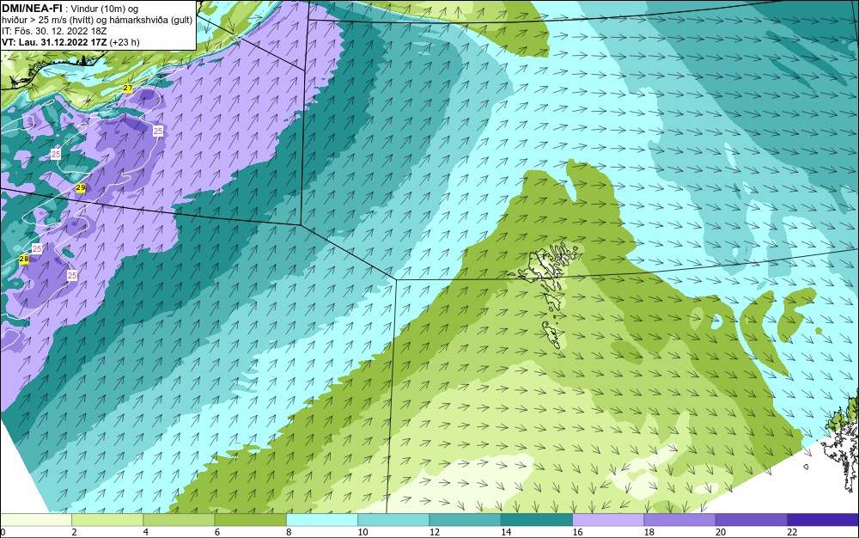
Task: Click the yellow gust label 28
Action: (24, 260)
